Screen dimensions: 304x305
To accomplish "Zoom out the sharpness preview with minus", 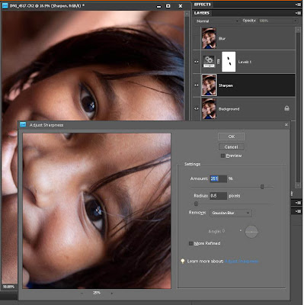I will [82, 293].
